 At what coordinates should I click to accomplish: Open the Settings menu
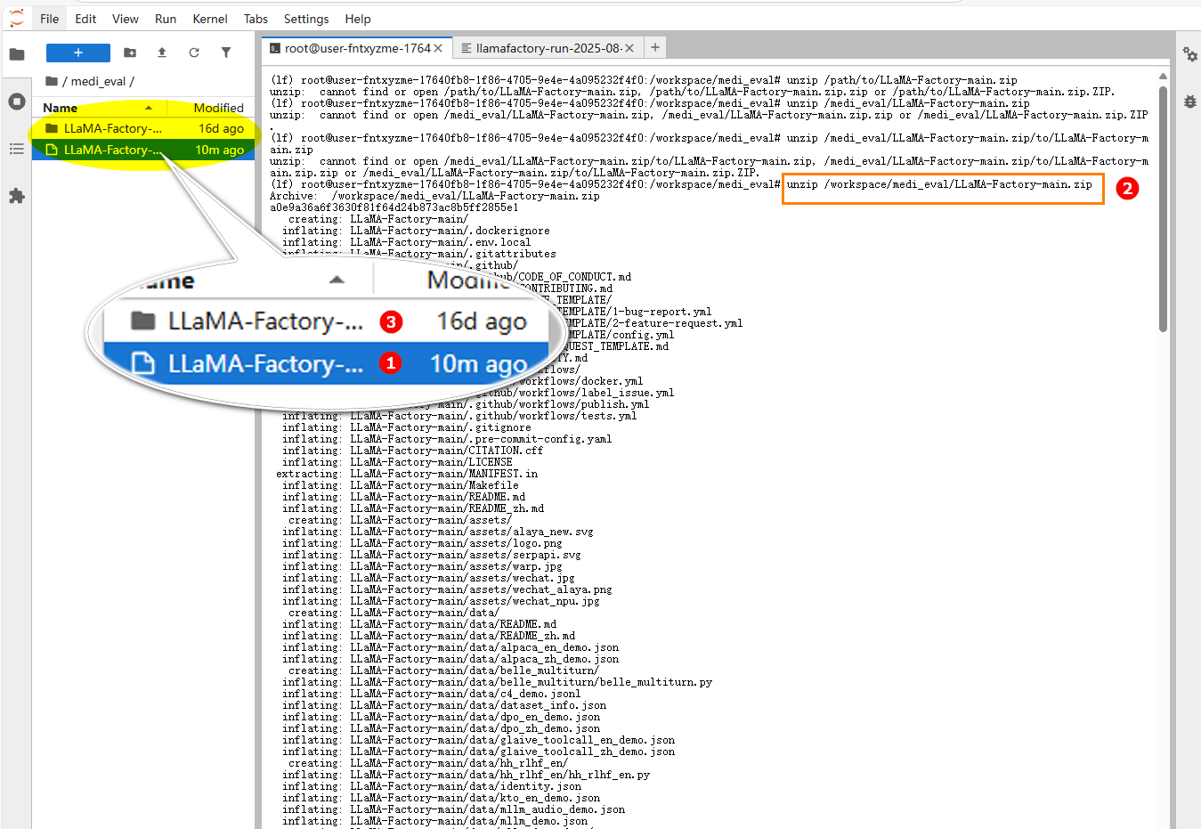point(306,19)
